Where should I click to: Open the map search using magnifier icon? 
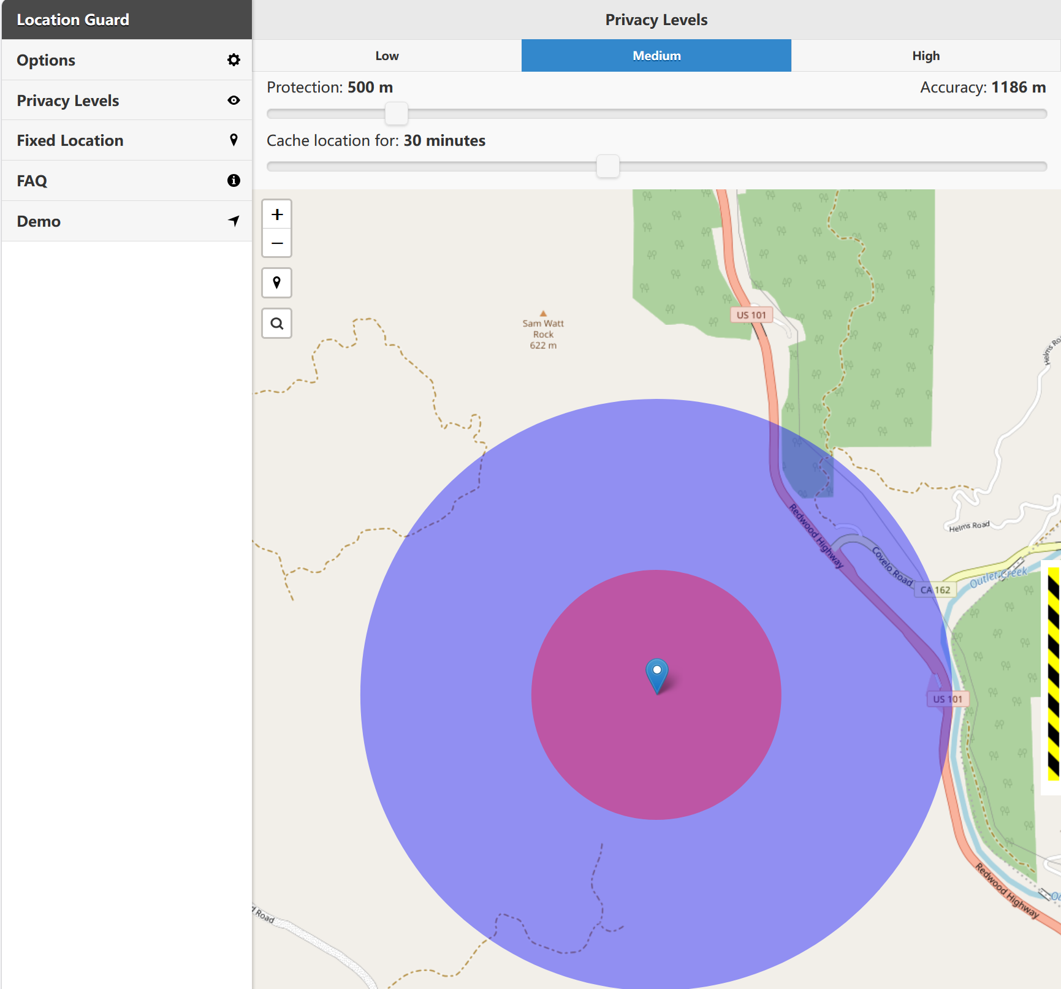[x=276, y=323]
